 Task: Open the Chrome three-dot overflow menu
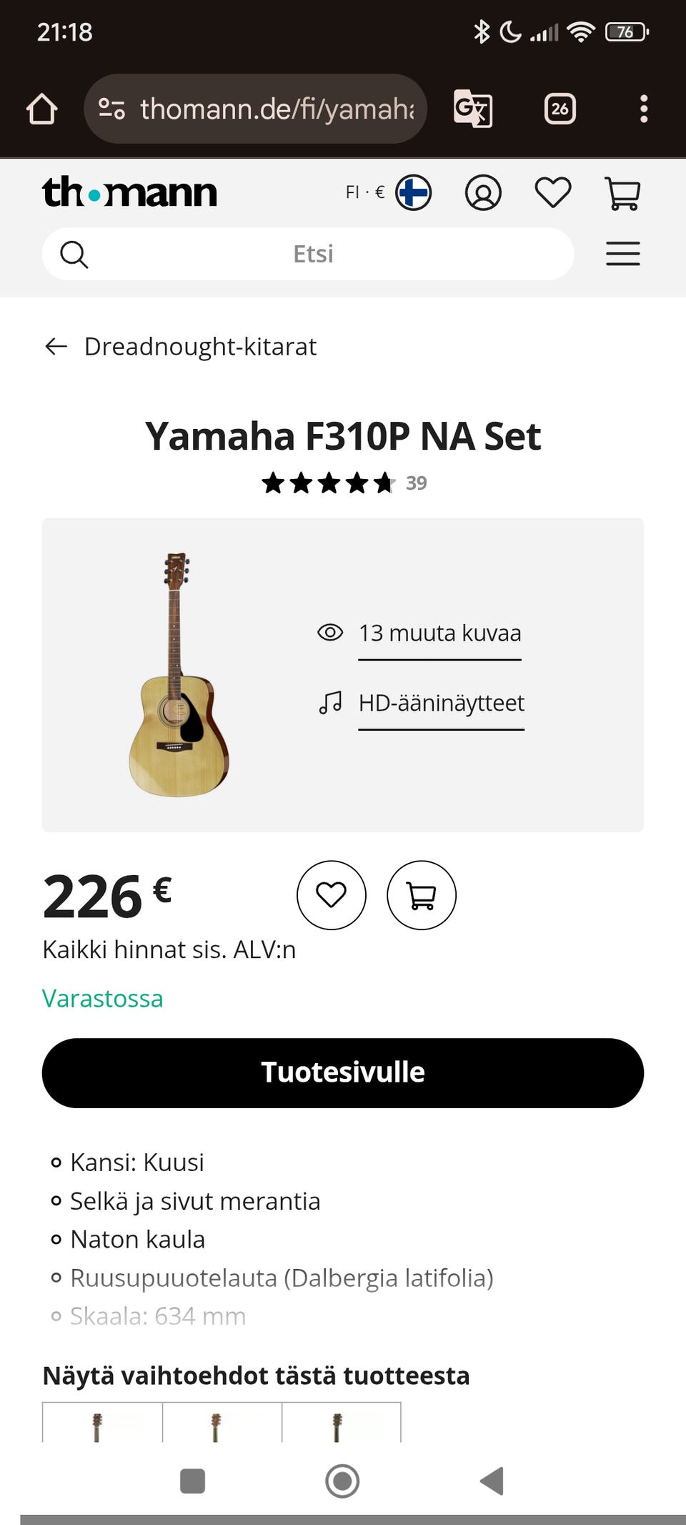(643, 109)
